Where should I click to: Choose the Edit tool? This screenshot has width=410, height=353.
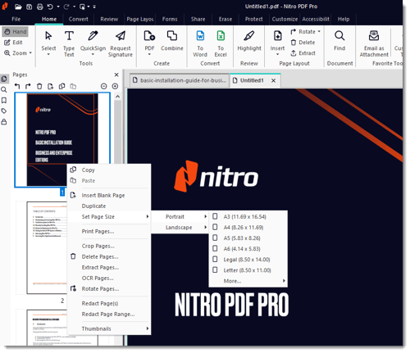coord(13,43)
